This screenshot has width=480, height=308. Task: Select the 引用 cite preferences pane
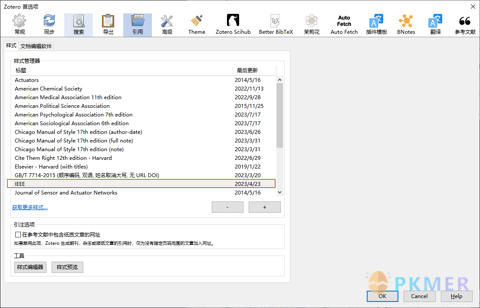click(138, 25)
